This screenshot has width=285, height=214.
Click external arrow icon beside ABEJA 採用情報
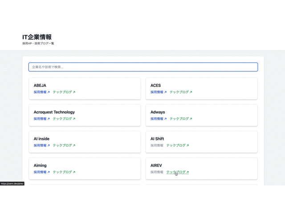[49, 92]
